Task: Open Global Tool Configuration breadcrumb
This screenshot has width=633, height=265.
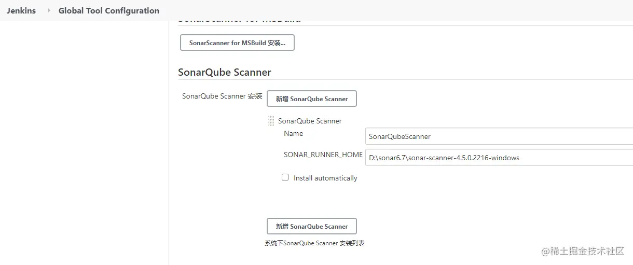Action: pos(108,10)
